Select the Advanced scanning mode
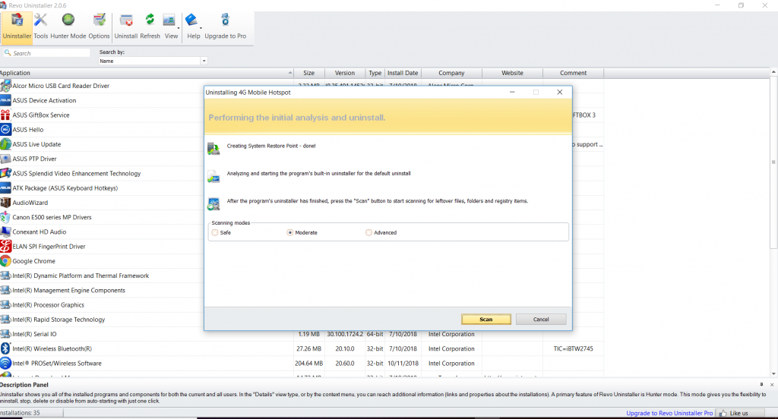The width and height of the screenshot is (778, 419). (368, 232)
